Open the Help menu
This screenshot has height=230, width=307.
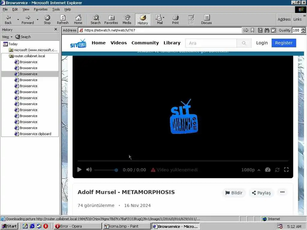click(67, 9)
